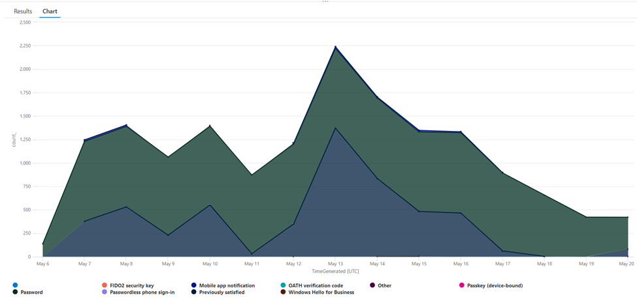Image resolution: width=637 pixels, height=299 pixels.
Task: Click the May 14 axis label
Action: pos(377,263)
